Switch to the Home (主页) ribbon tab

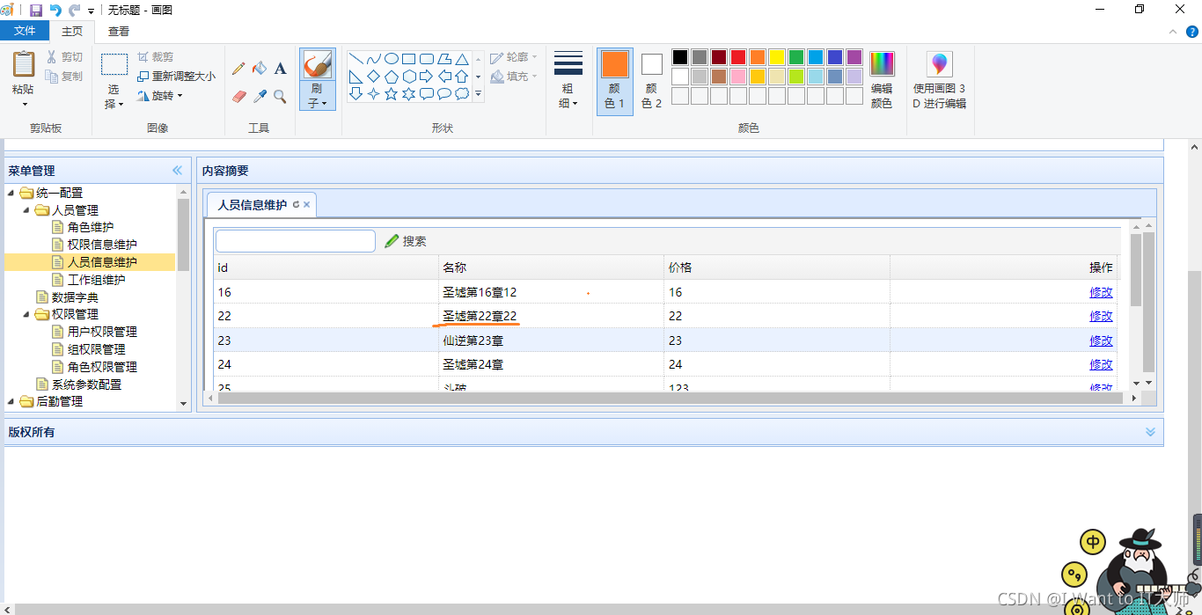point(72,31)
